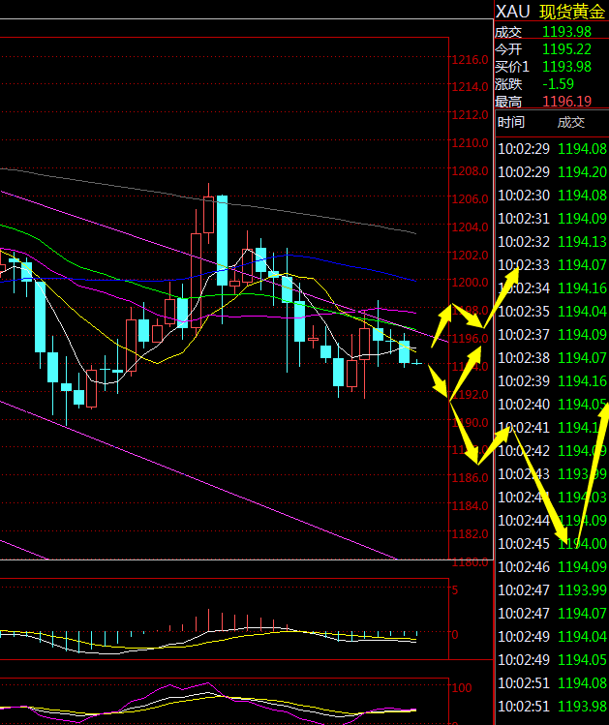Select tick row 10:02:30 priced 1194.08
This screenshot has height=725, width=609.
552,196
